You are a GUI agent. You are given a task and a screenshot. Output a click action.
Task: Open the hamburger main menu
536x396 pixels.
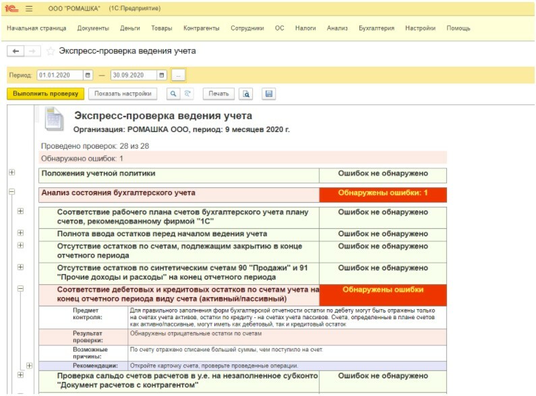click(29, 8)
